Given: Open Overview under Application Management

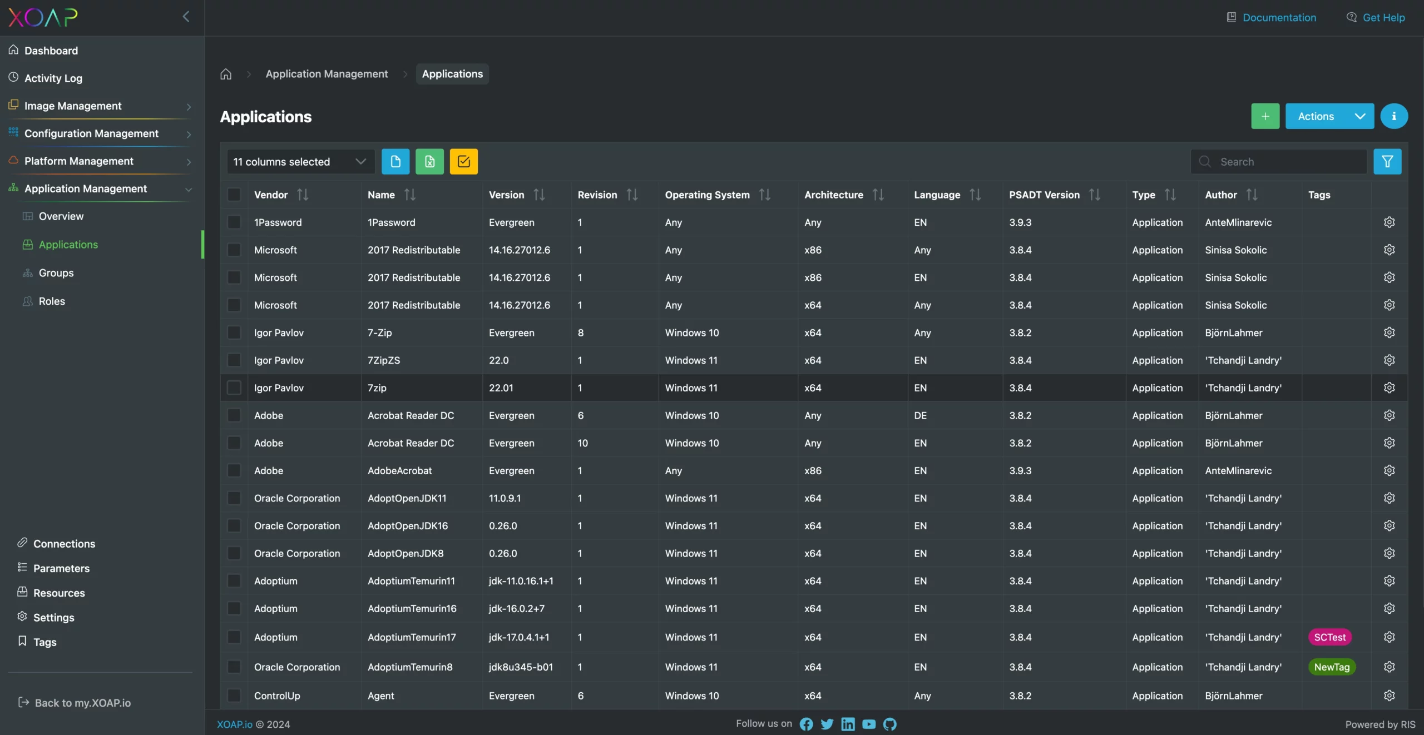Looking at the screenshot, I should pos(61,216).
